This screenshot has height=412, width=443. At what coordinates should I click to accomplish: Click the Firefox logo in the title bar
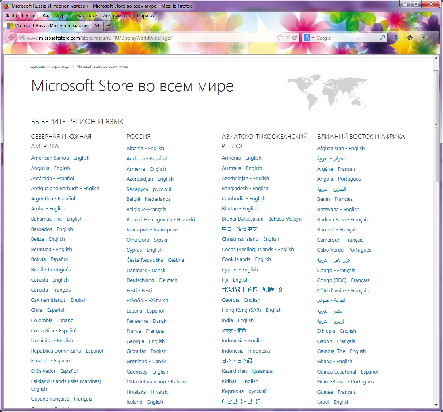(6, 6)
